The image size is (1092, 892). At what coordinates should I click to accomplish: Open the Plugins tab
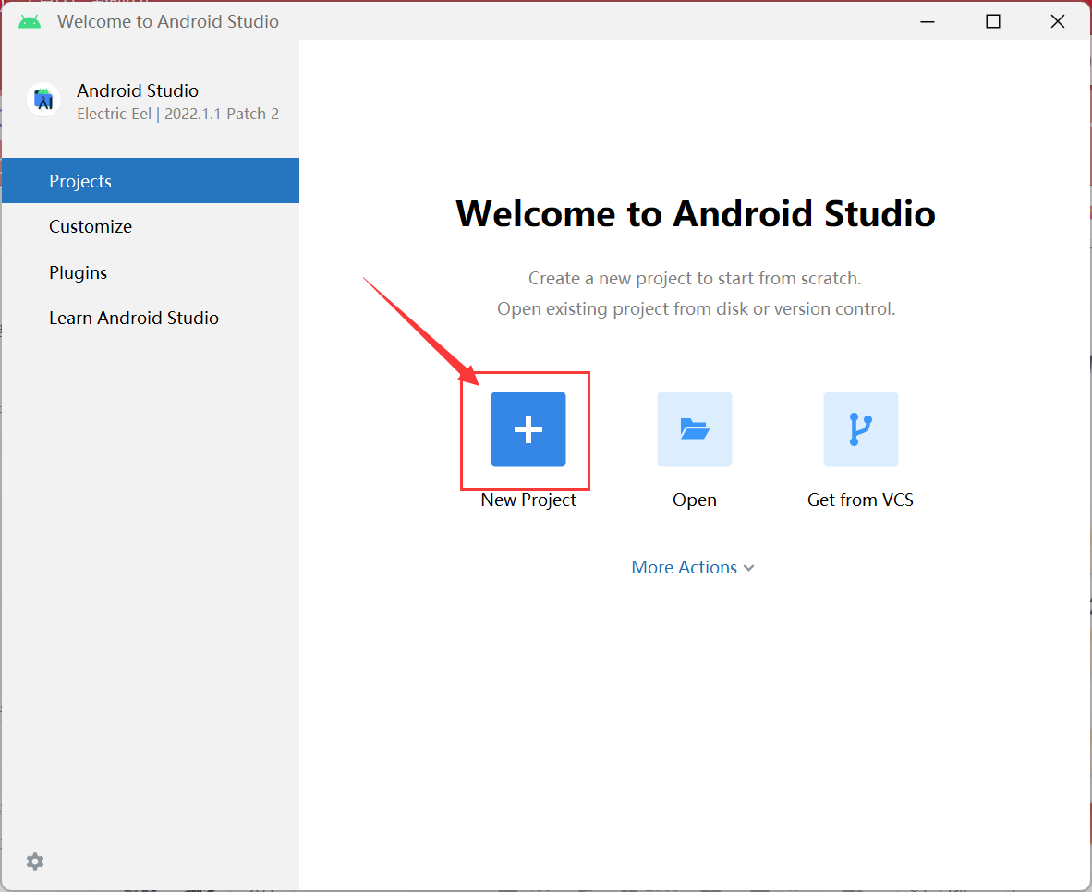coord(151,272)
